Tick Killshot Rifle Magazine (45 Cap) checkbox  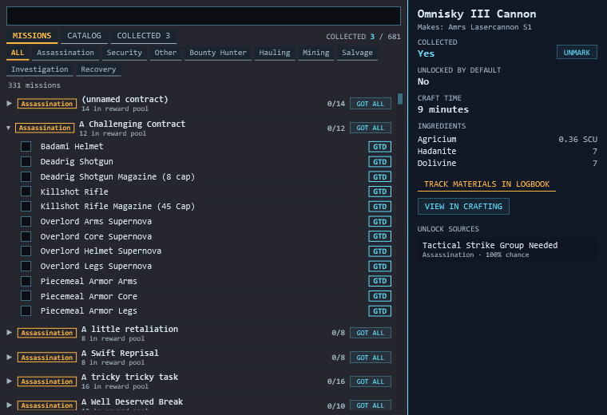coord(26,207)
